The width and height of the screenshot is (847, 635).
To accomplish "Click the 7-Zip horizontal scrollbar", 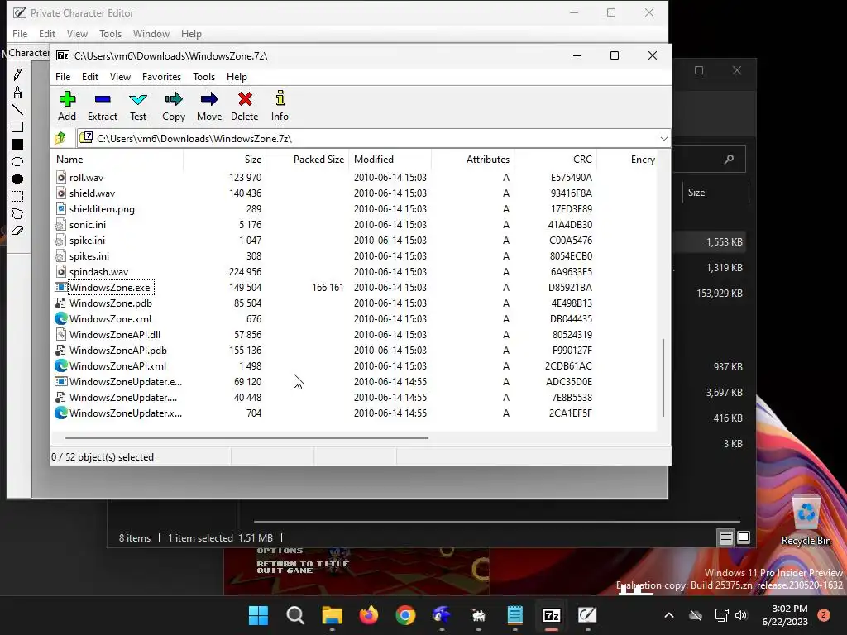I will click(246, 438).
